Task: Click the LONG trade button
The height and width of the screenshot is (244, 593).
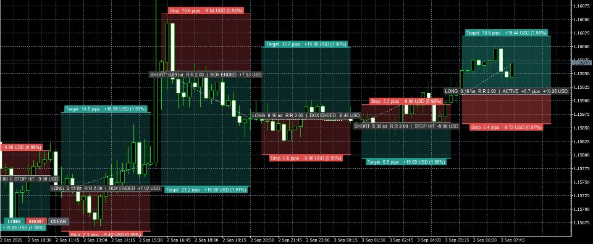Action: tap(14, 221)
